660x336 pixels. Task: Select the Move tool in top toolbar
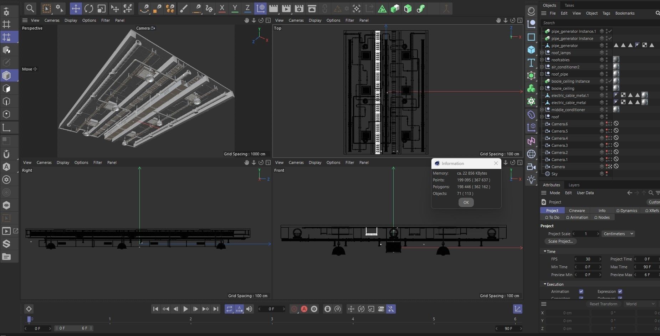(76, 9)
